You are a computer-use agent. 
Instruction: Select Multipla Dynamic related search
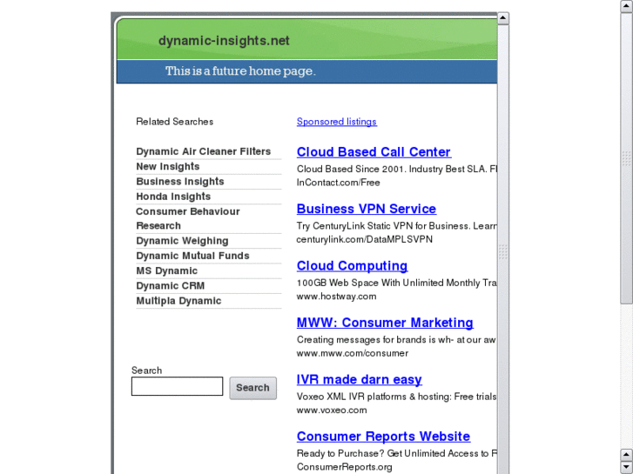click(178, 301)
